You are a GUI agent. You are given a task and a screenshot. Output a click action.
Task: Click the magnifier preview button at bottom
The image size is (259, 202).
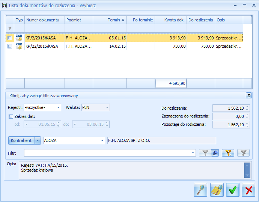(200, 190)
